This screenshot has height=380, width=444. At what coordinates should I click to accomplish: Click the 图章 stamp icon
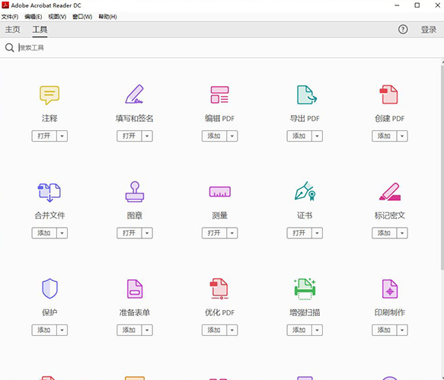click(135, 192)
